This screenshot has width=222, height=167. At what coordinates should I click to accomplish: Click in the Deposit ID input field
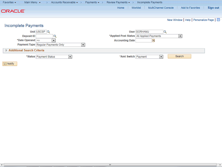44,36
